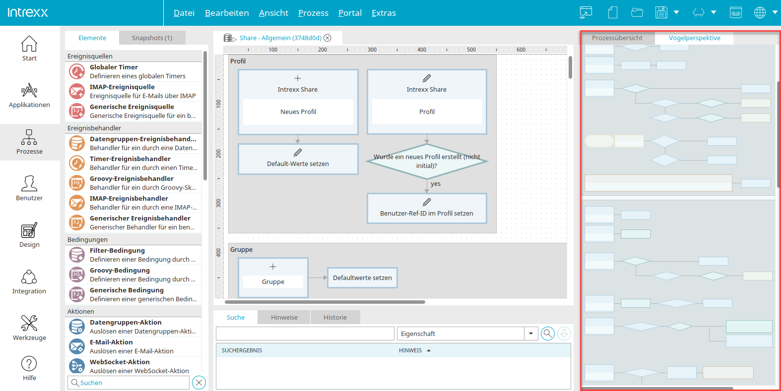Clear the element search with X button
The width and height of the screenshot is (781, 391).
(x=199, y=383)
